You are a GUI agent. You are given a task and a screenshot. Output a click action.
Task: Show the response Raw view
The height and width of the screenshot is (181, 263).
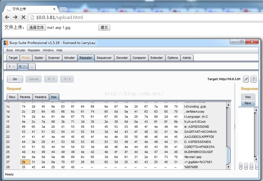[248, 103]
